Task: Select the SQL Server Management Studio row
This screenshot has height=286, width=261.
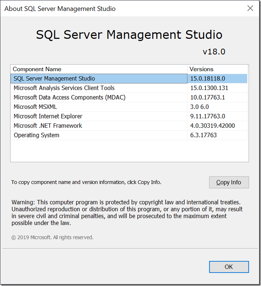Action: click(x=129, y=79)
